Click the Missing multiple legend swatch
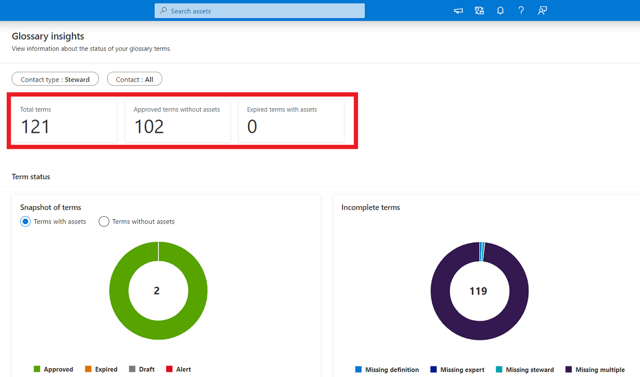 pyautogui.click(x=567, y=369)
